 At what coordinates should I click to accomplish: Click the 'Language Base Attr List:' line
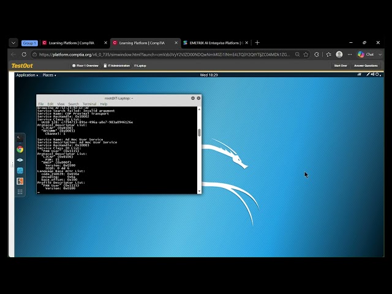pyautogui.click(x=61, y=171)
